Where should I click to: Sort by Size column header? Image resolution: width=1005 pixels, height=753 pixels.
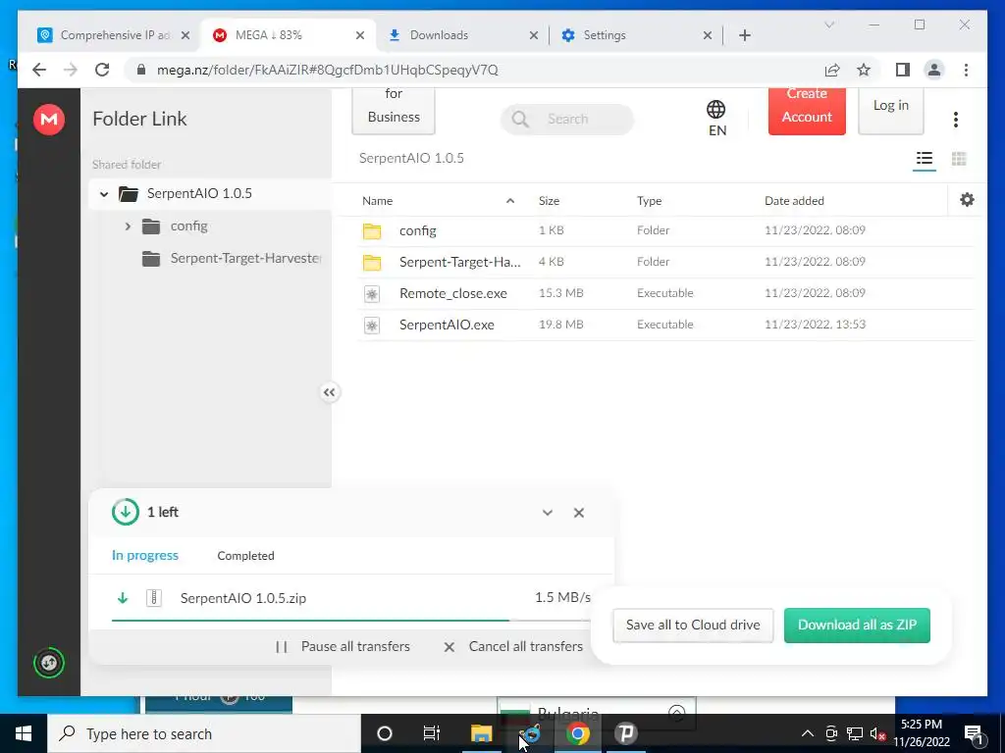click(x=549, y=201)
